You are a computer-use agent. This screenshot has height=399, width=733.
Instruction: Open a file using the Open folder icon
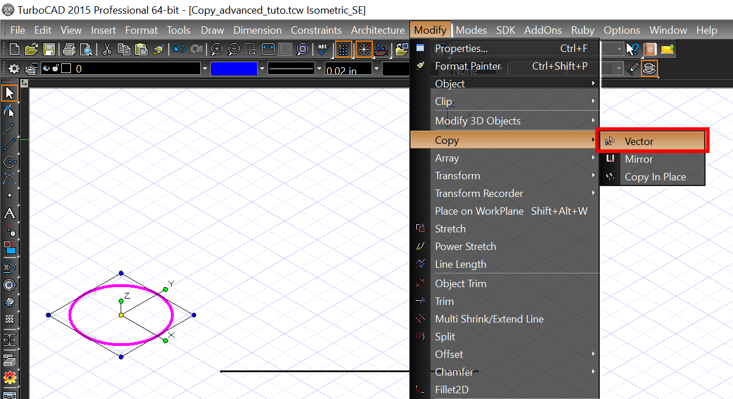31,49
